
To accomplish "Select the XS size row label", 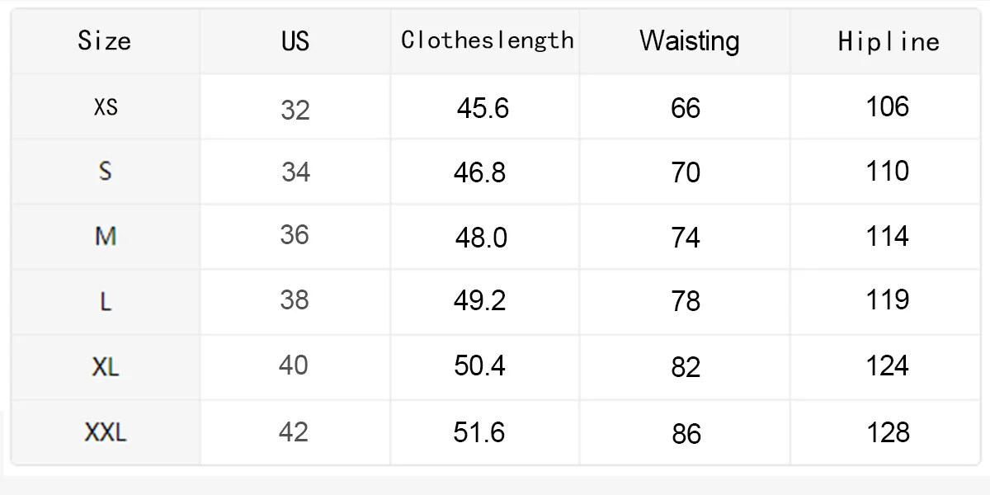I will 106,106.
